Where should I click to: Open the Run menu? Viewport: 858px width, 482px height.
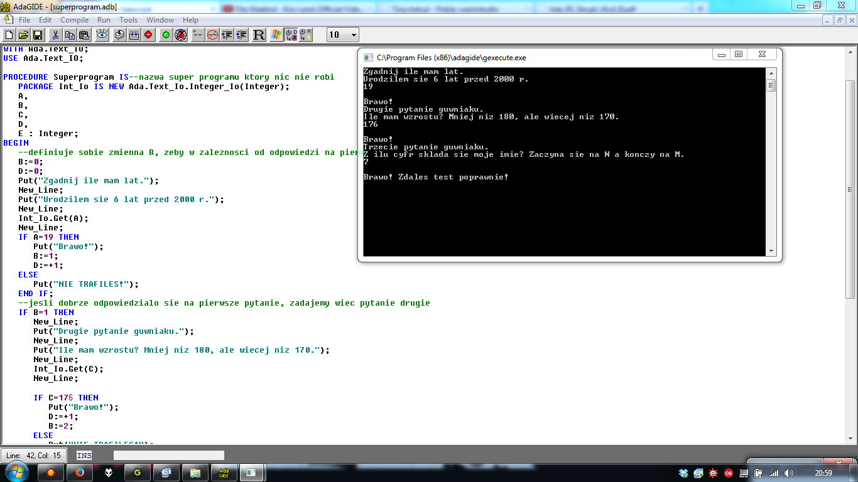click(104, 20)
